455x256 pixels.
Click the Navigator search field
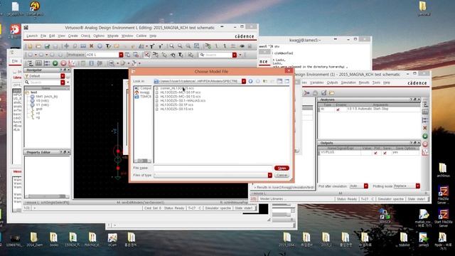click(x=43, y=82)
